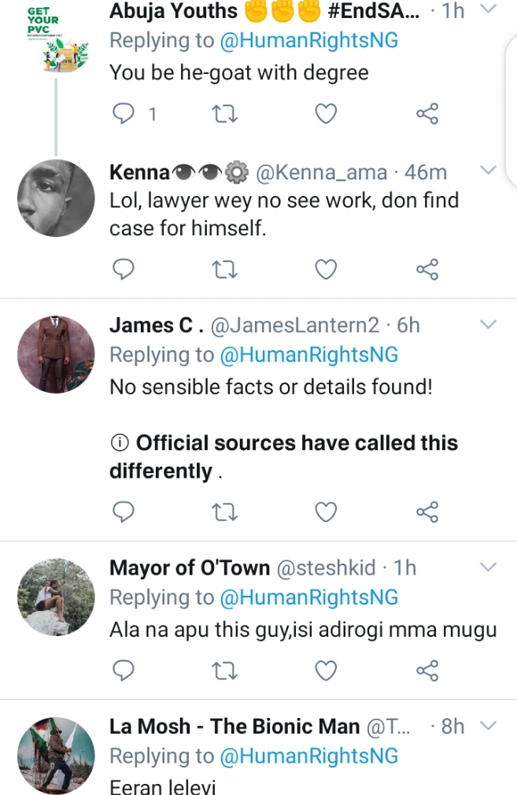Reply to Kenna's lawyer tweet

pyautogui.click(x=124, y=271)
